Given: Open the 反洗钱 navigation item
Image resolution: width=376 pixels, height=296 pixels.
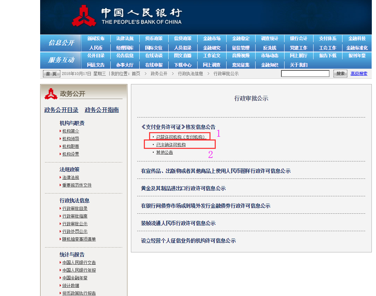Looking at the screenshot, I should click(270, 48).
